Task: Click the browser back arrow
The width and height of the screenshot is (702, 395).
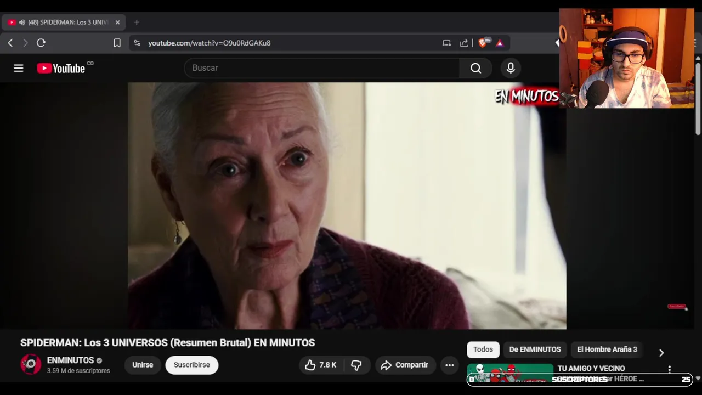Action: (10, 43)
